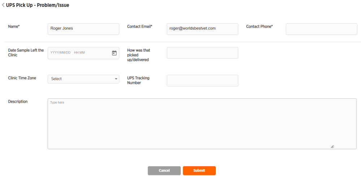The height and width of the screenshot is (176, 361).
Task: Focus the Contact Phone field
Action: click(321, 29)
